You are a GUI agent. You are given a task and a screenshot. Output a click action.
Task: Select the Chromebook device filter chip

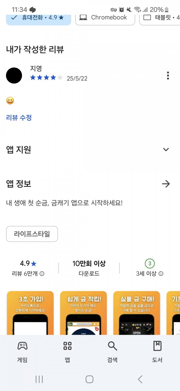pyautogui.click(x=105, y=18)
